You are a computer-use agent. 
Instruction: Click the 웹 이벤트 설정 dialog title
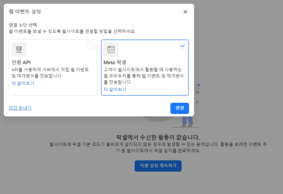click(x=25, y=12)
